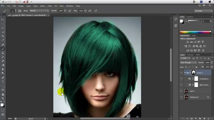Open the Filter menu
The width and height of the screenshot is (214, 120).
pos(50,6)
